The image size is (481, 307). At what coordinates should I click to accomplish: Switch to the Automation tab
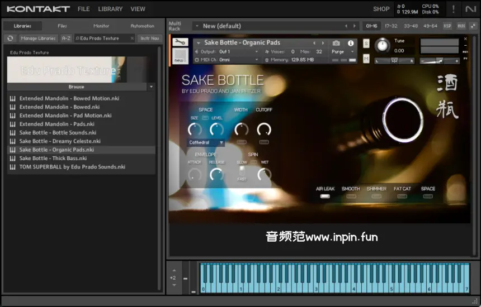142,26
